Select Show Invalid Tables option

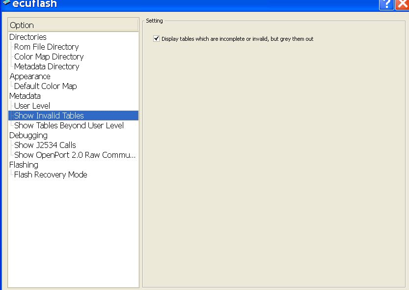tap(73, 116)
